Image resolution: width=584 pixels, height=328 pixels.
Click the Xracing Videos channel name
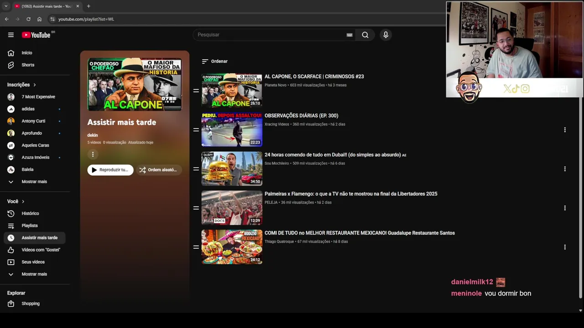point(277,124)
